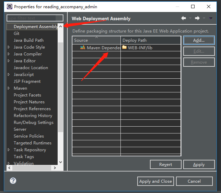Close the Properties dialog window
Image resolution: width=221 pixels, height=193 pixels.
(x=209, y=7)
